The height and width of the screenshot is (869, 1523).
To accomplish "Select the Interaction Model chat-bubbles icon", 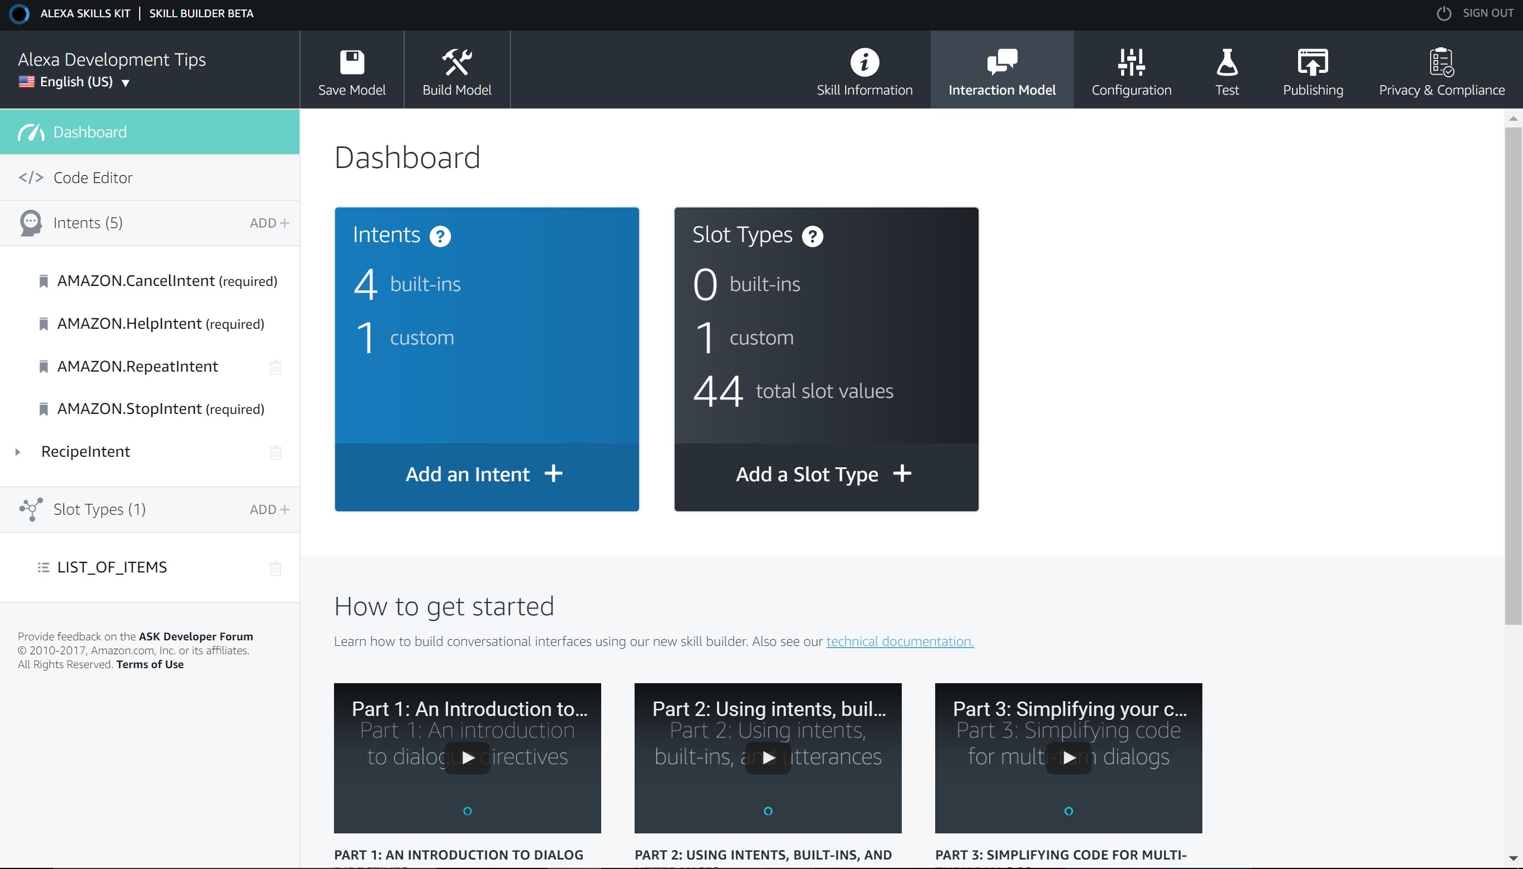I will (1002, 62).
